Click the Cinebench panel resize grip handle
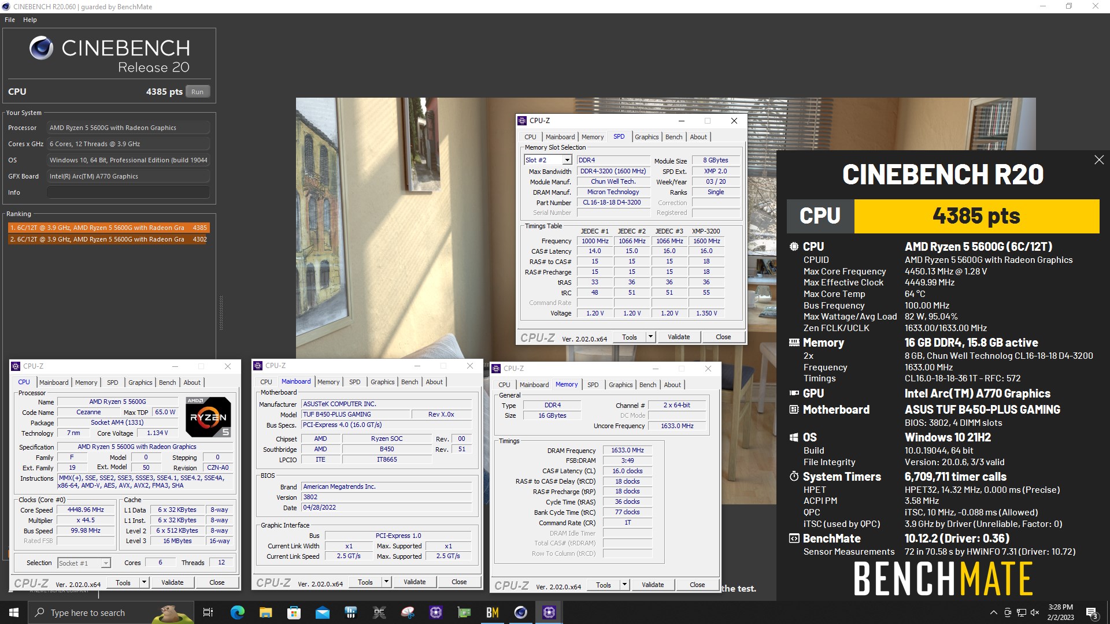This screenshot has width=1110, height=624. 221,313
